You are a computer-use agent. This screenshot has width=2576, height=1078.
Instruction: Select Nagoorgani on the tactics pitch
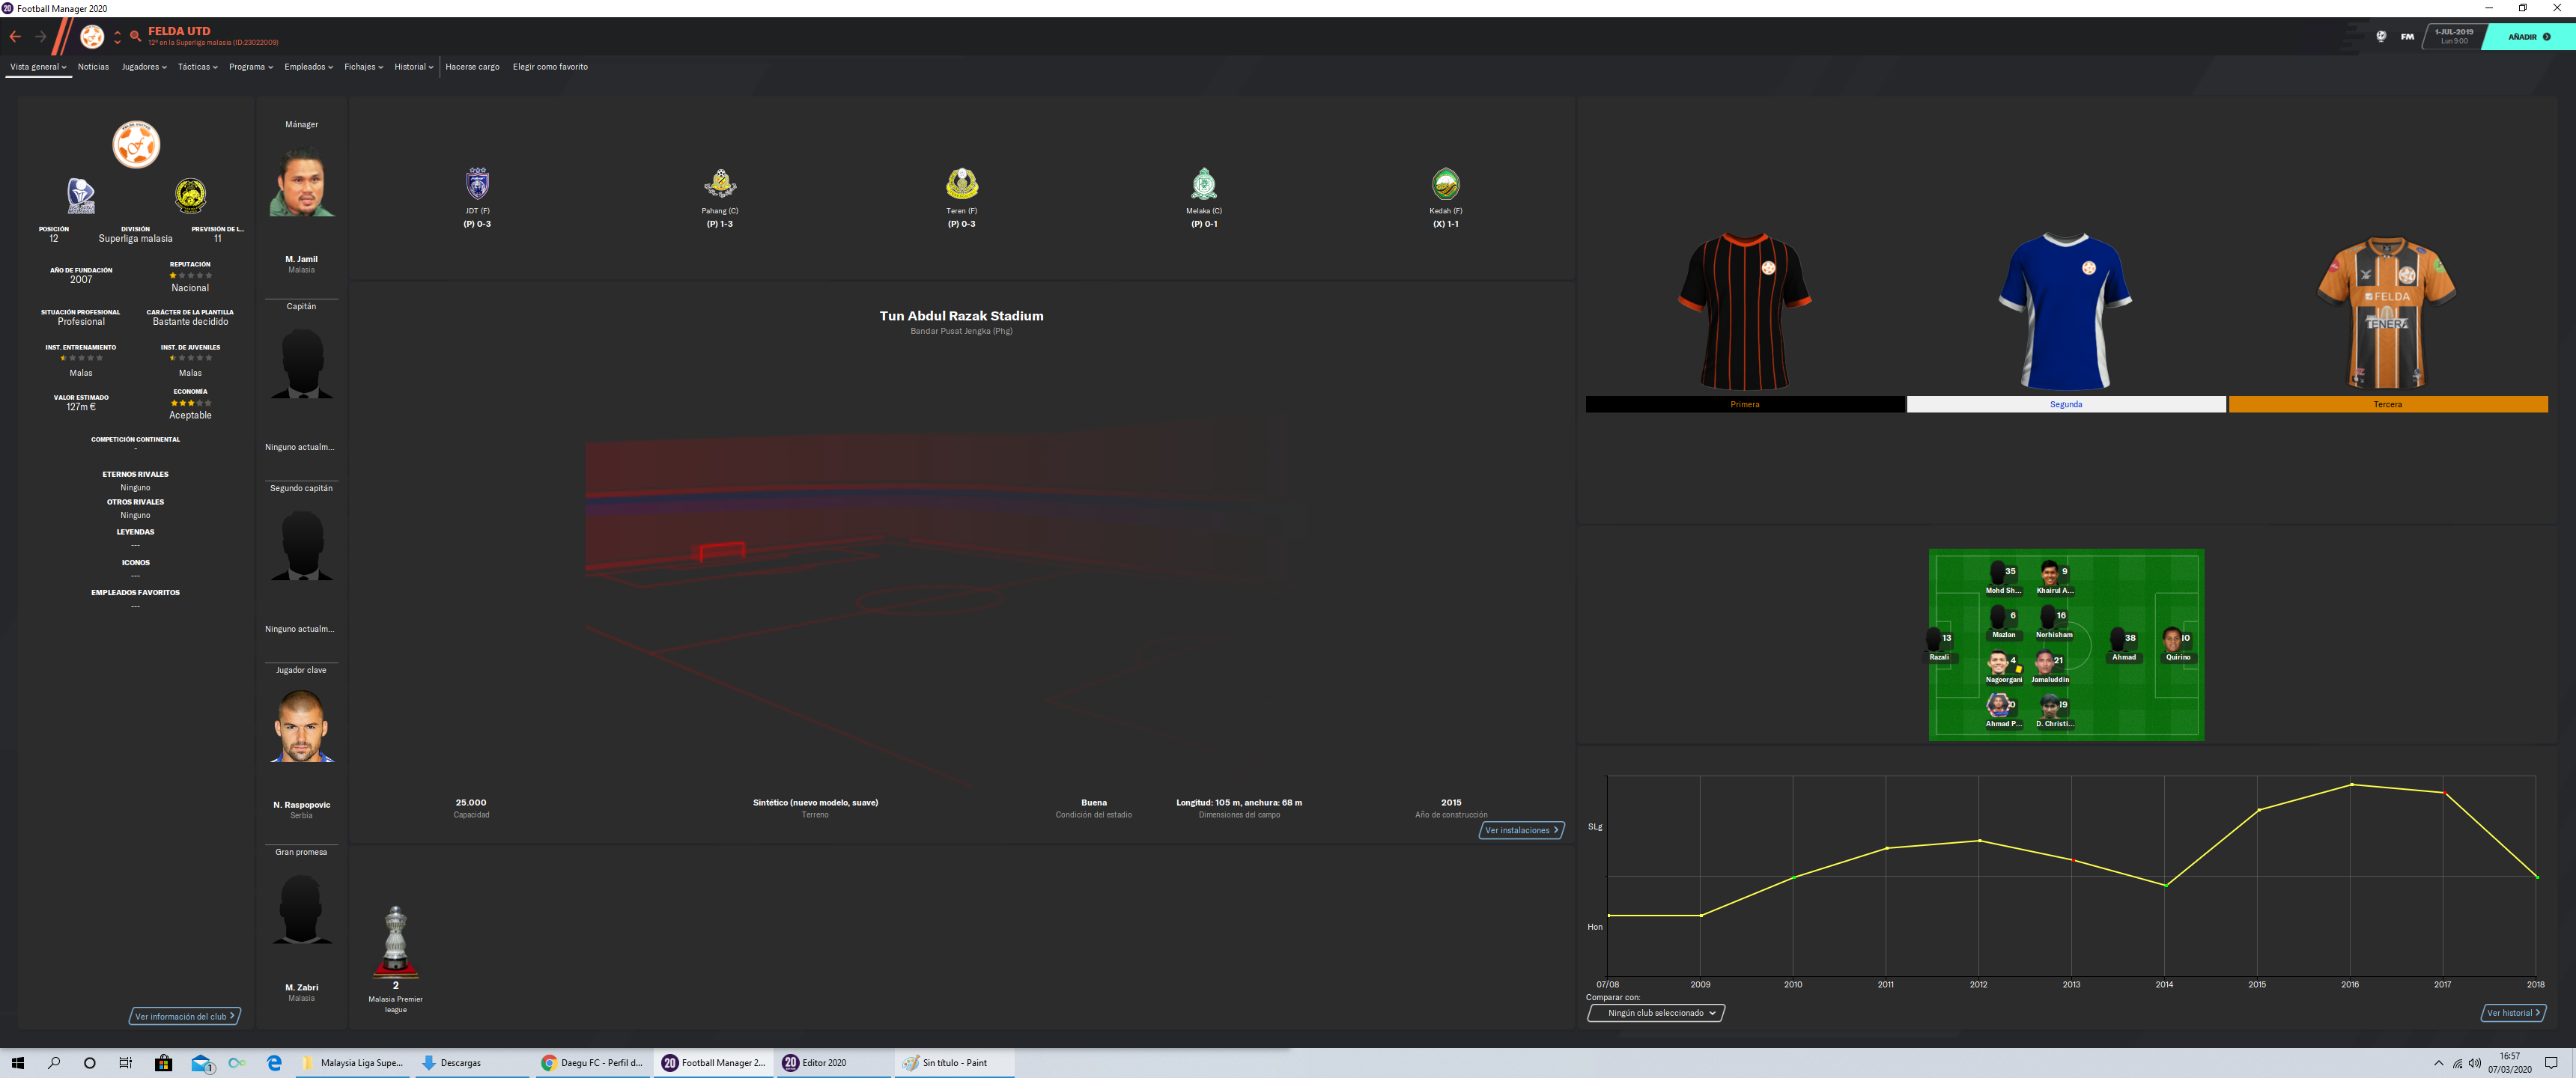[2003, 667]
